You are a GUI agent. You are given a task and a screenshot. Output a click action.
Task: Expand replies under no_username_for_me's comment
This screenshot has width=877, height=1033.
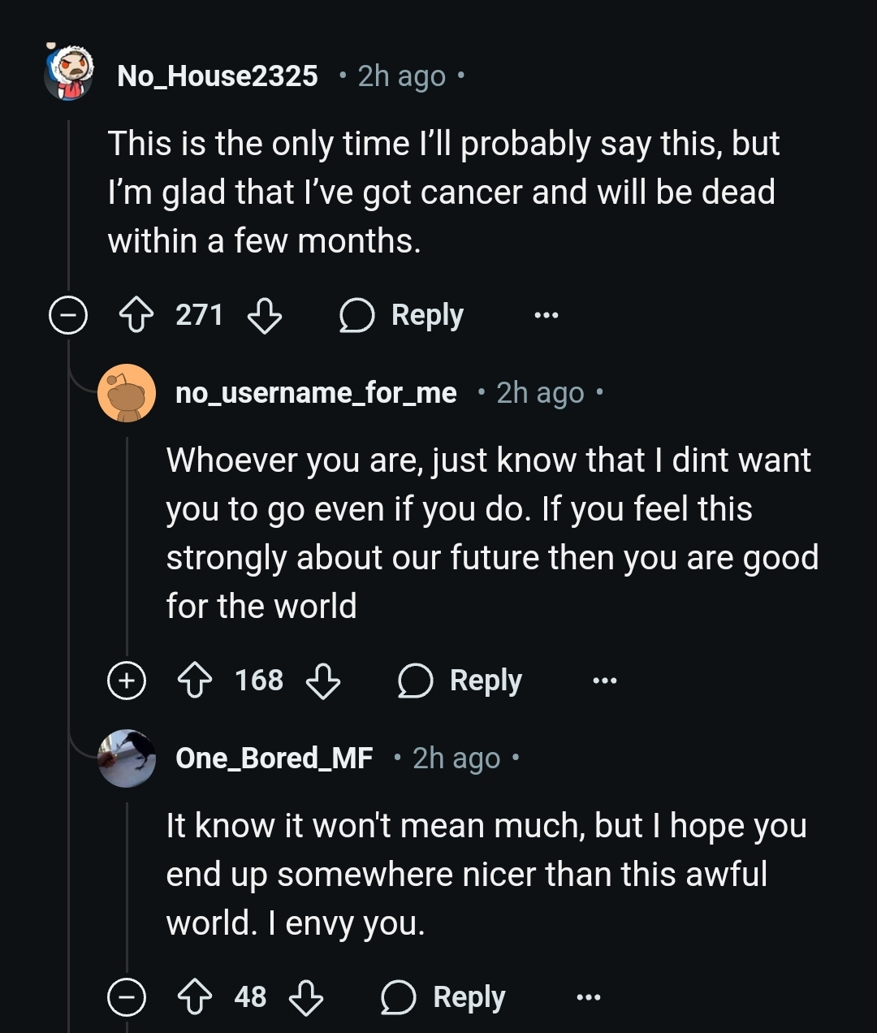tap(127, 681)
